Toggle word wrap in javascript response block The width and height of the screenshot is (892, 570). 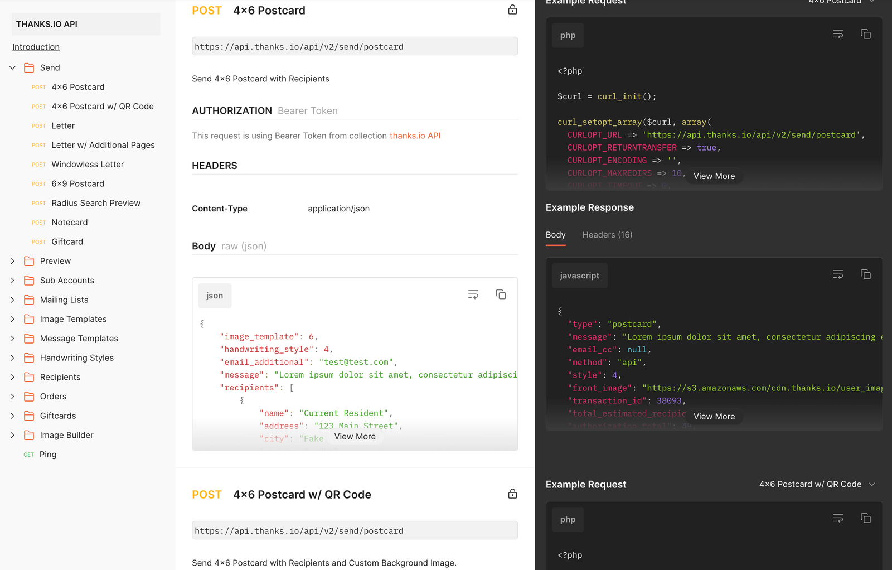837,274
